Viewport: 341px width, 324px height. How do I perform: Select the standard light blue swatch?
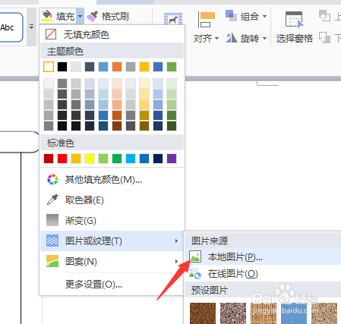coord(131,159)
